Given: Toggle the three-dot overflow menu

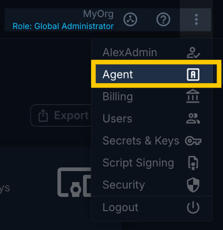Looking at the screenshot, I should [x=196, y=19].
